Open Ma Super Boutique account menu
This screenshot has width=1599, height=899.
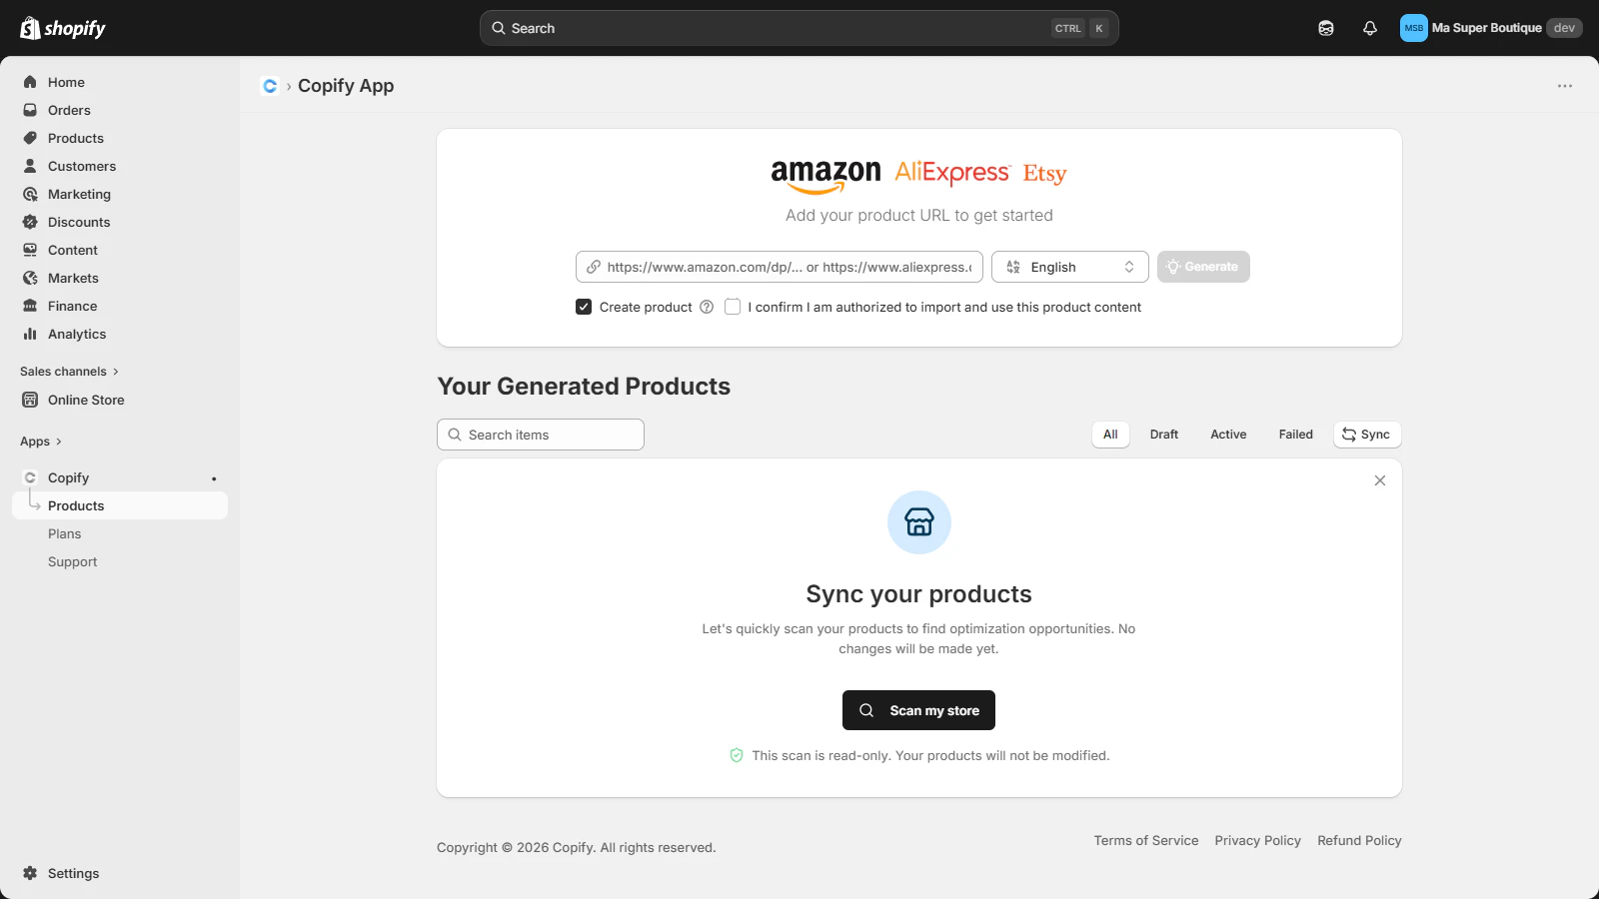(1491, 28)
